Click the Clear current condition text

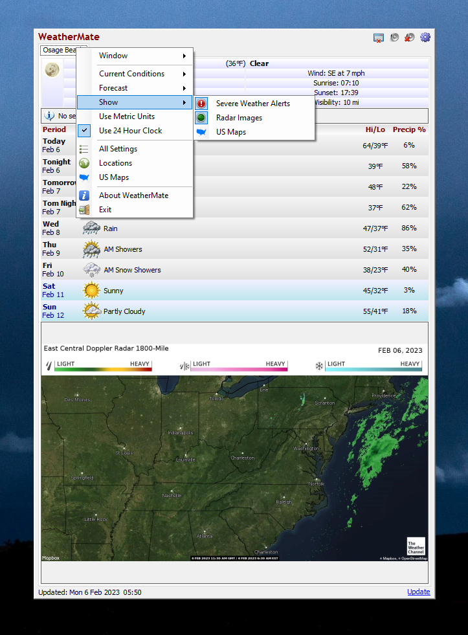(259, 63)
